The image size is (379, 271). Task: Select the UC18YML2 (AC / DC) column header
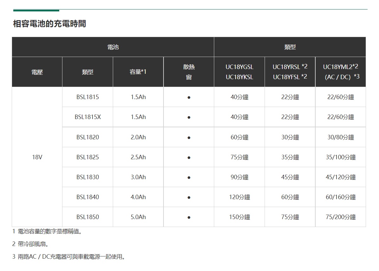point(341,72)
